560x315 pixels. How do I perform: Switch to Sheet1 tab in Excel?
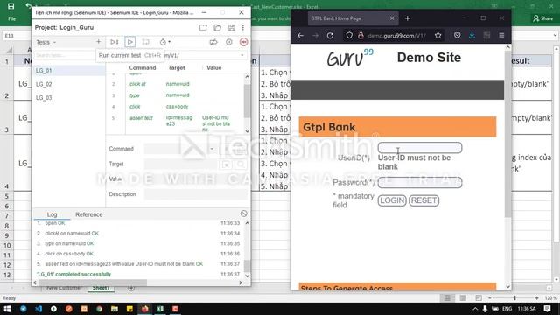click(x=101, y=288)
